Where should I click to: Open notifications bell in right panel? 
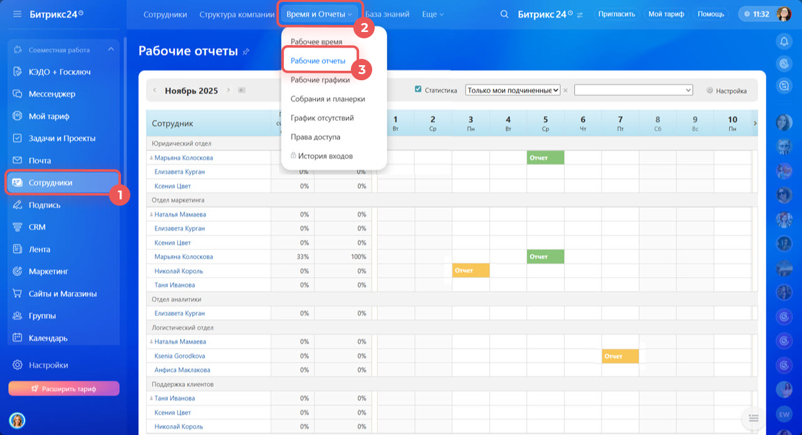pyautogui.click(x=784, y=42)
